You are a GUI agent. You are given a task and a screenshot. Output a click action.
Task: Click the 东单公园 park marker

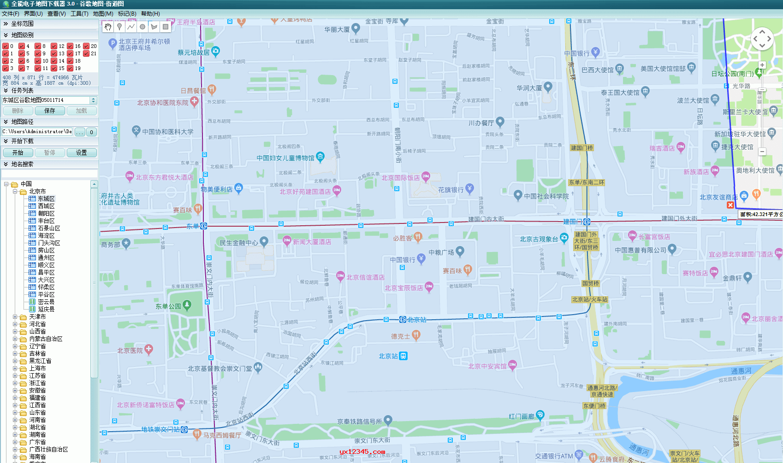(x=187, y=305)
